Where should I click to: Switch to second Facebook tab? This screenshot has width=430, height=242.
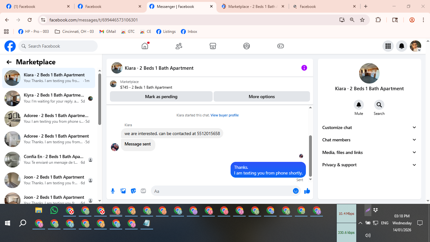110,6
